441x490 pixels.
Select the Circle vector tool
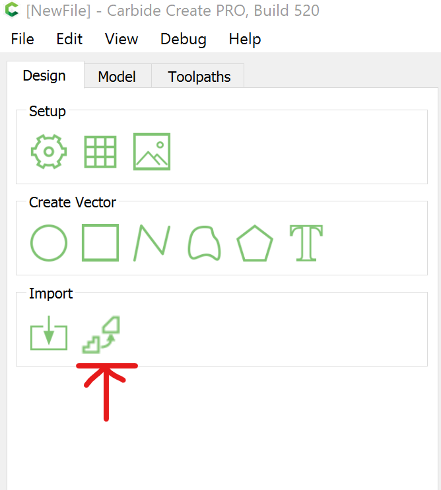pos(49,243)
